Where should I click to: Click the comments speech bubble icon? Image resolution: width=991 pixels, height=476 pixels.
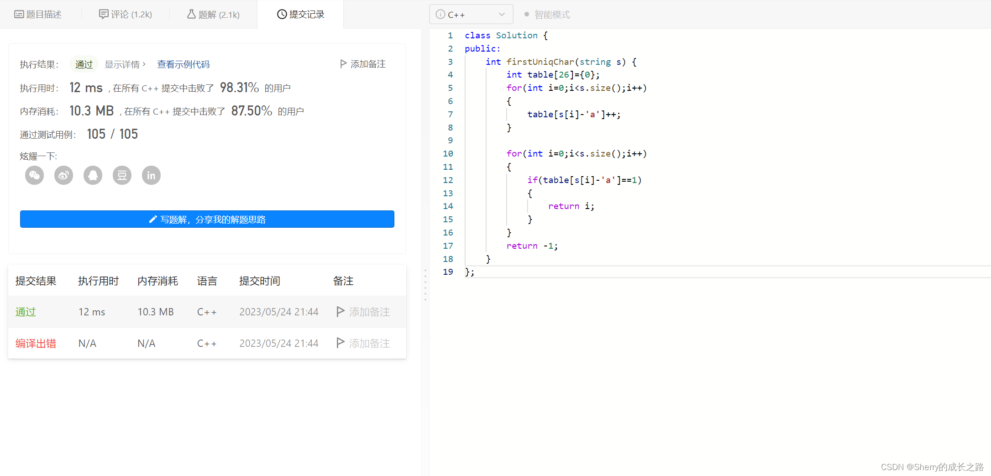click(x=104, y=14)
